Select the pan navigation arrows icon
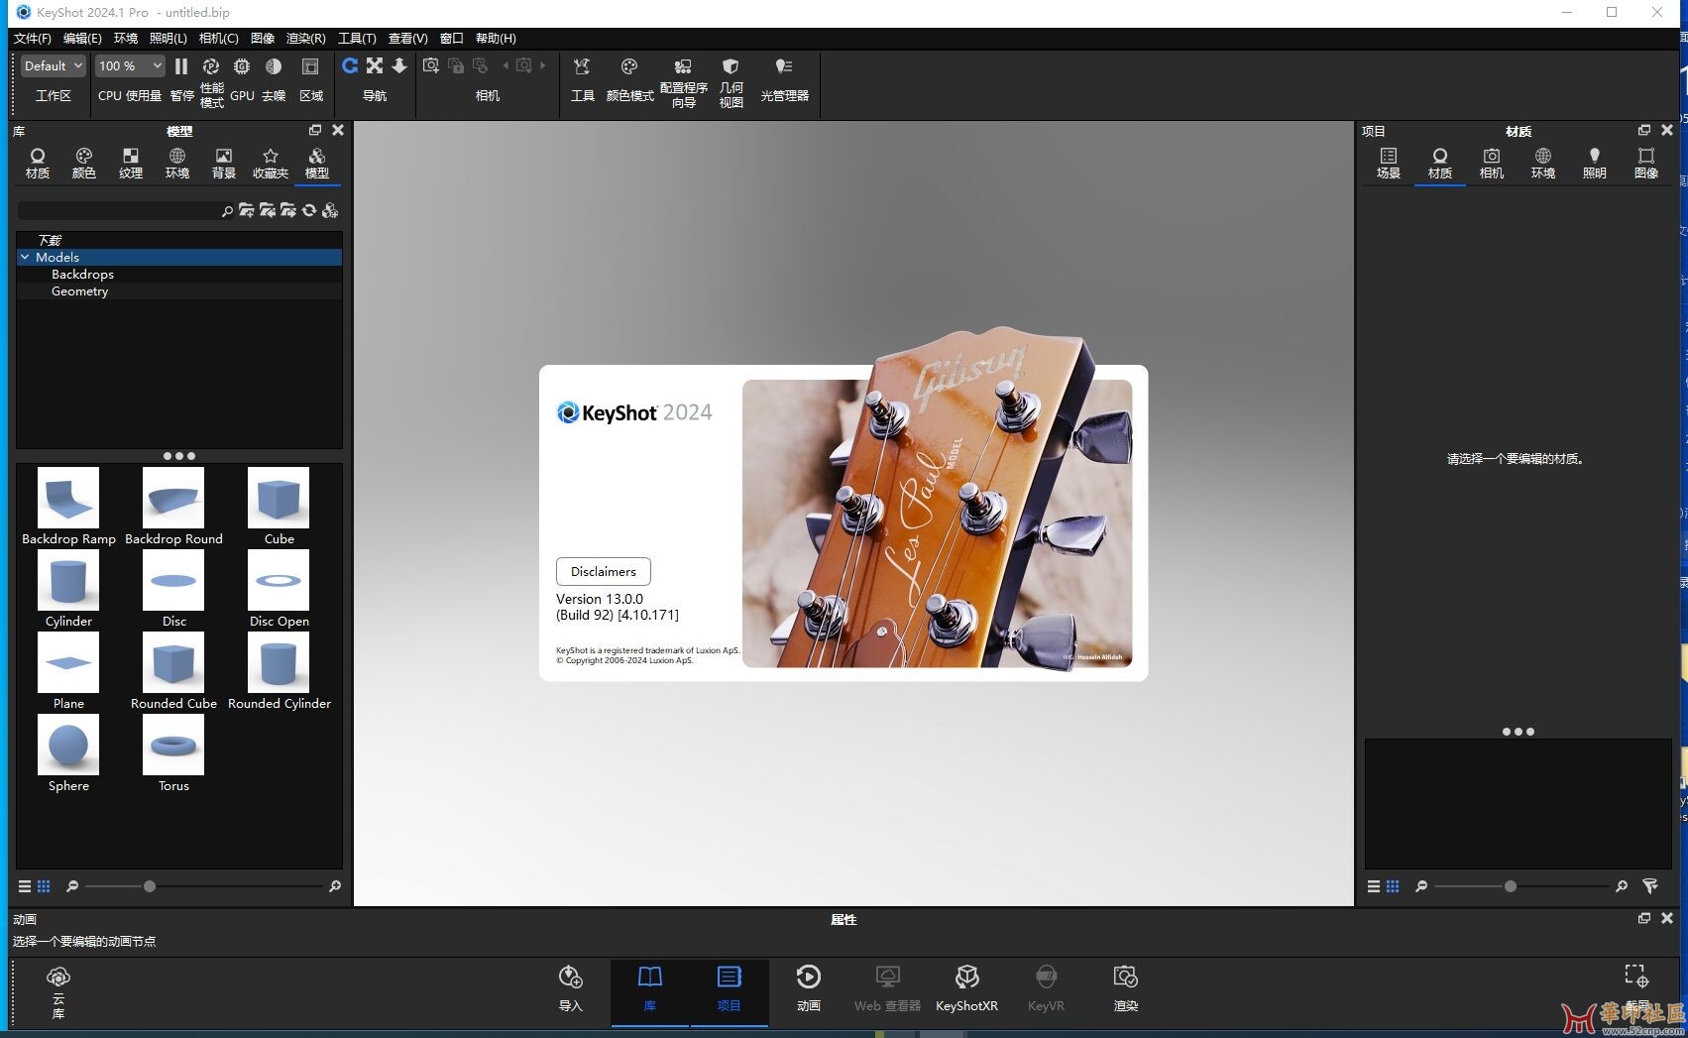 pos(375,65)
